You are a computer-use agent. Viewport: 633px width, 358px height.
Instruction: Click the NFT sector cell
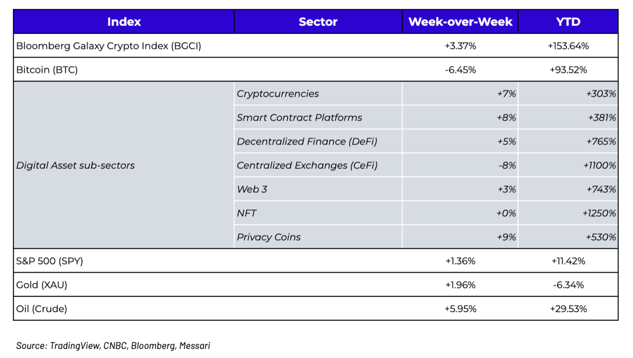(x=247, y=213)
